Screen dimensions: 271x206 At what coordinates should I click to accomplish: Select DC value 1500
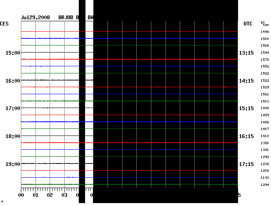point(265,39)
